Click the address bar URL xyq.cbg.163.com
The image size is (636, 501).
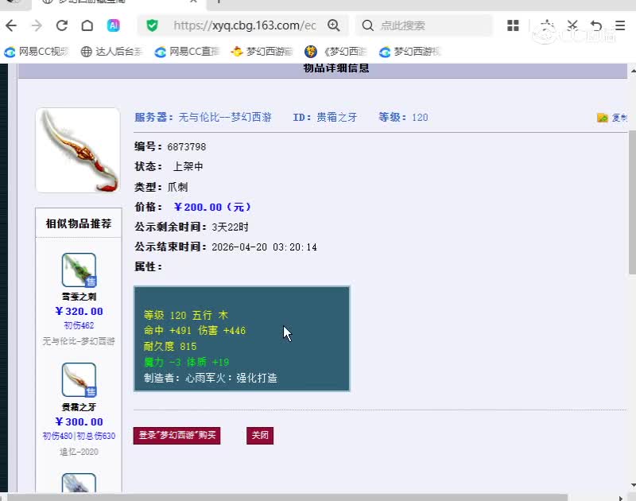pyautogui.click(x=245, y=25)
